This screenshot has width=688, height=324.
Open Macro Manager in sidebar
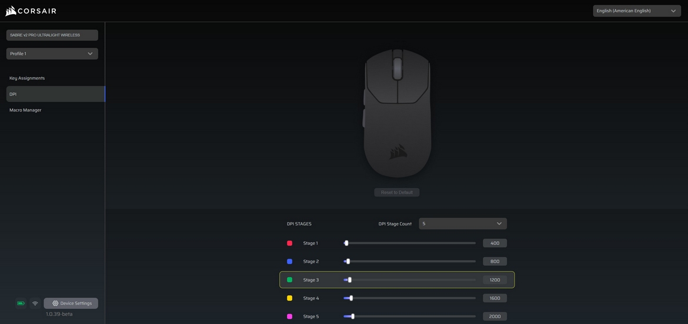pyautogui.click(x=25, y=110)
